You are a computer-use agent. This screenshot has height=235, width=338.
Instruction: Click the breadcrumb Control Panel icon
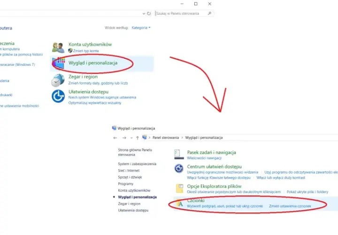pyautogui.click(x=145, y=137)
